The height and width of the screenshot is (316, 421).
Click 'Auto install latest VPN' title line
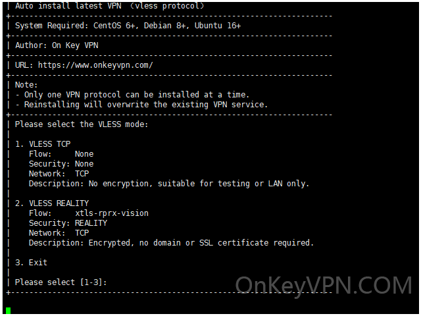coord(110,6)
